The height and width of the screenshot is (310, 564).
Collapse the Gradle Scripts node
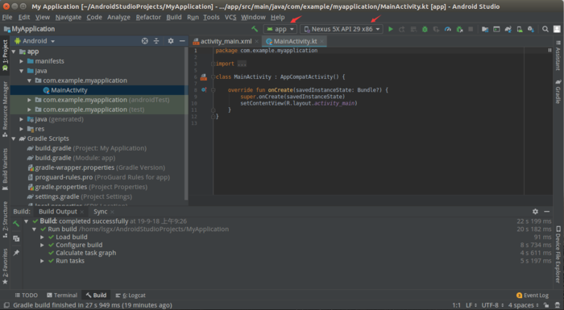tap(14, 138)
